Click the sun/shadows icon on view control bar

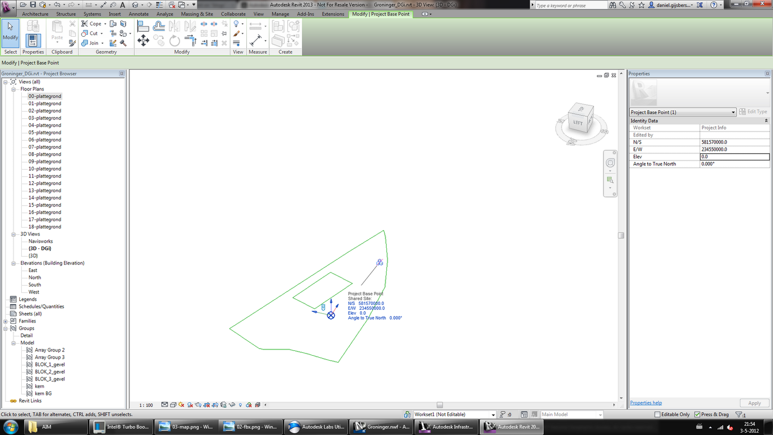[x=180, y=405]
